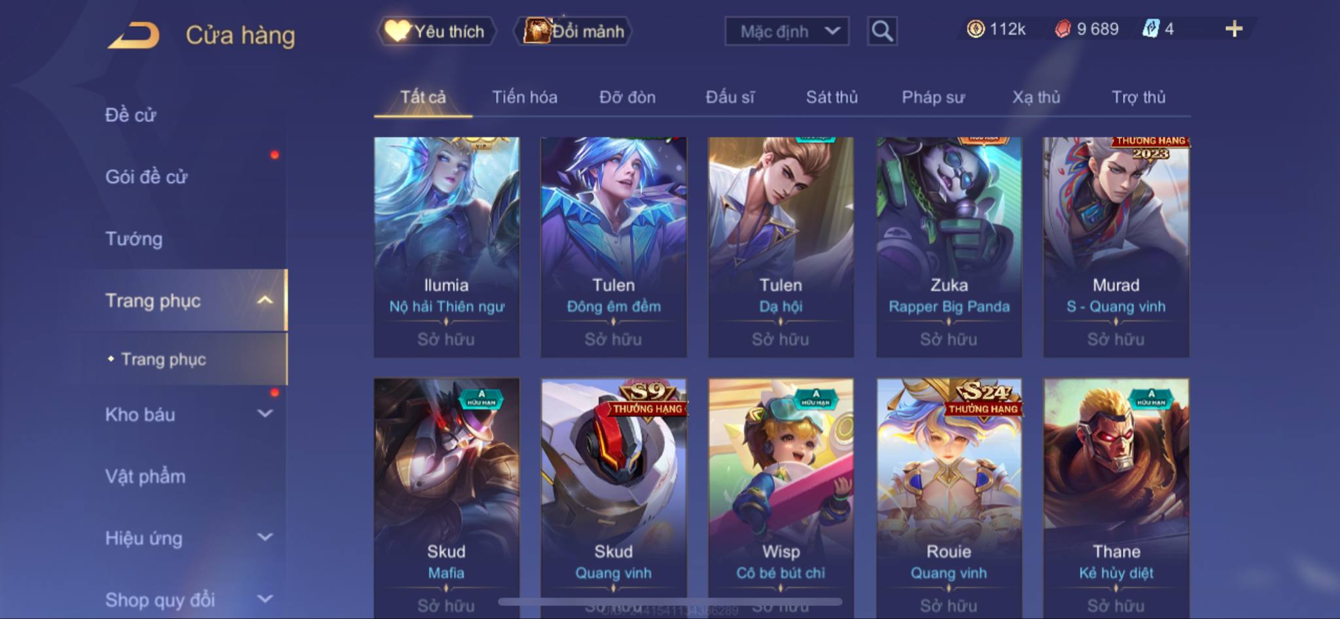Image resolution: width=1340 pixels, height=619 pixels.
Task: Open Gói đề cử in sidebar
Action: (147, 176)
